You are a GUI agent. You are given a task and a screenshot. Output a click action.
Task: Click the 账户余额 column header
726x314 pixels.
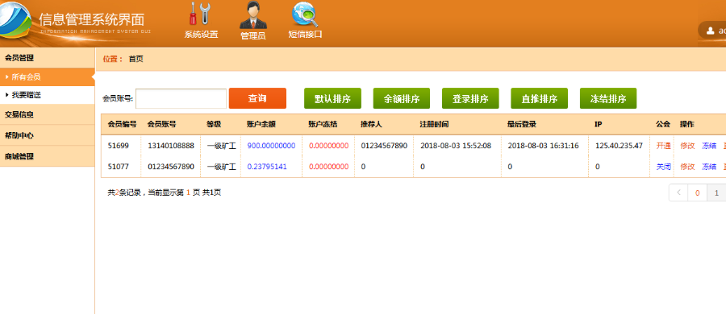coord(261,125)
